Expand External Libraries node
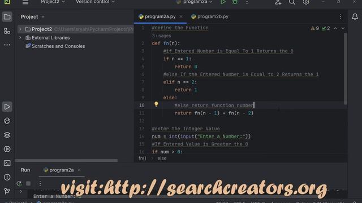 (x=20, y=38)
